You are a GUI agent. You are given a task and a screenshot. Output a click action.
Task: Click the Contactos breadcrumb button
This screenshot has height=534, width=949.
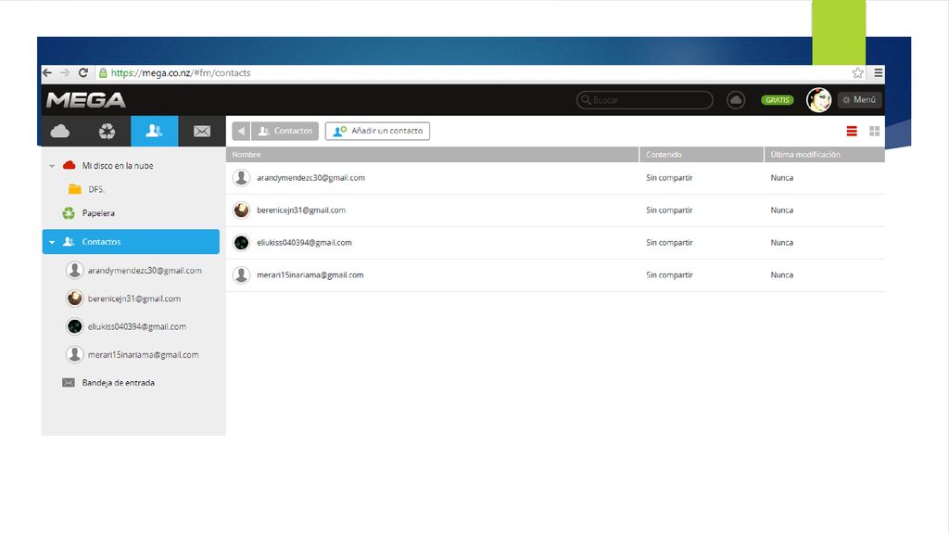point(285,131)
